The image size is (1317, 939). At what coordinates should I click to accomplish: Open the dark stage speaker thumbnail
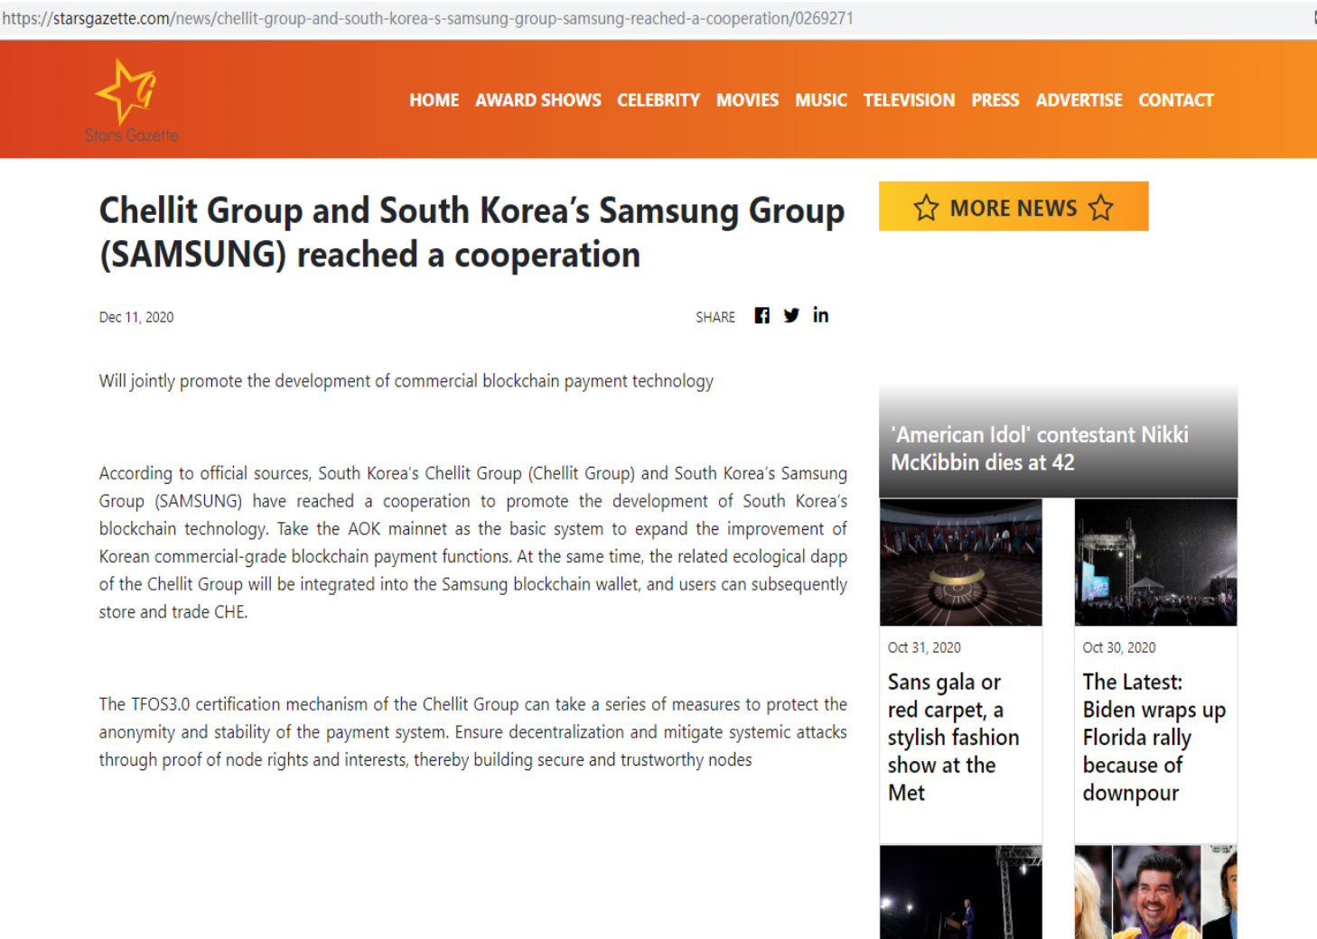(961, 892)
